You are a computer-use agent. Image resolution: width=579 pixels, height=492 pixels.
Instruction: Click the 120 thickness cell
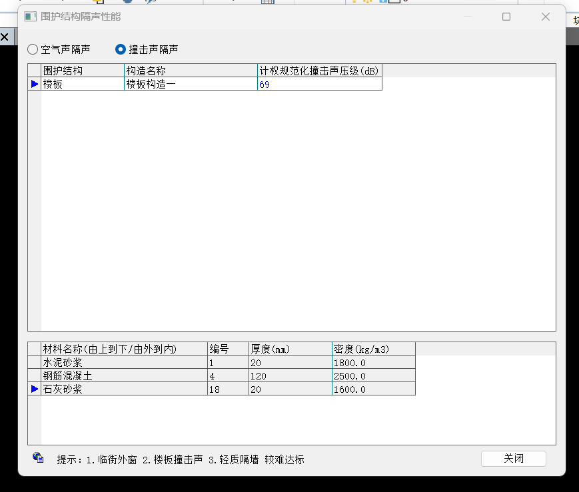pyautogui.click(x=290, y=375)
